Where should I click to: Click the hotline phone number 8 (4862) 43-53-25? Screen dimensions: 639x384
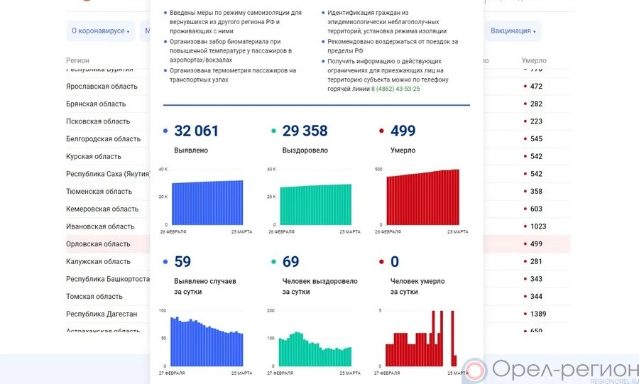tap(395, 89)
